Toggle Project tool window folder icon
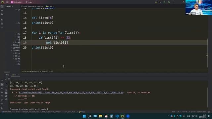The height and width of the screenshot is (119, 212). pyautogui.click(x=2, y=6)
